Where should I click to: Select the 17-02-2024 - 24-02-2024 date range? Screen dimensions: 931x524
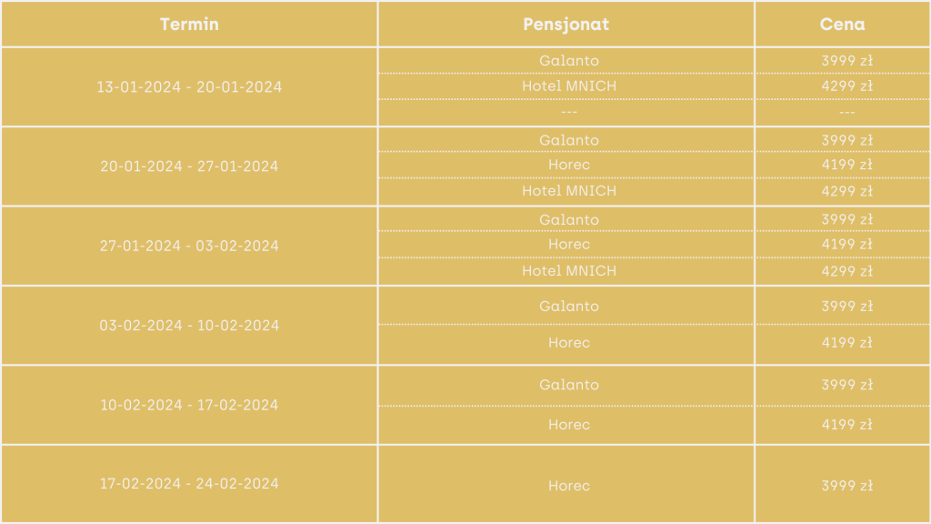[x=189, y=484]
